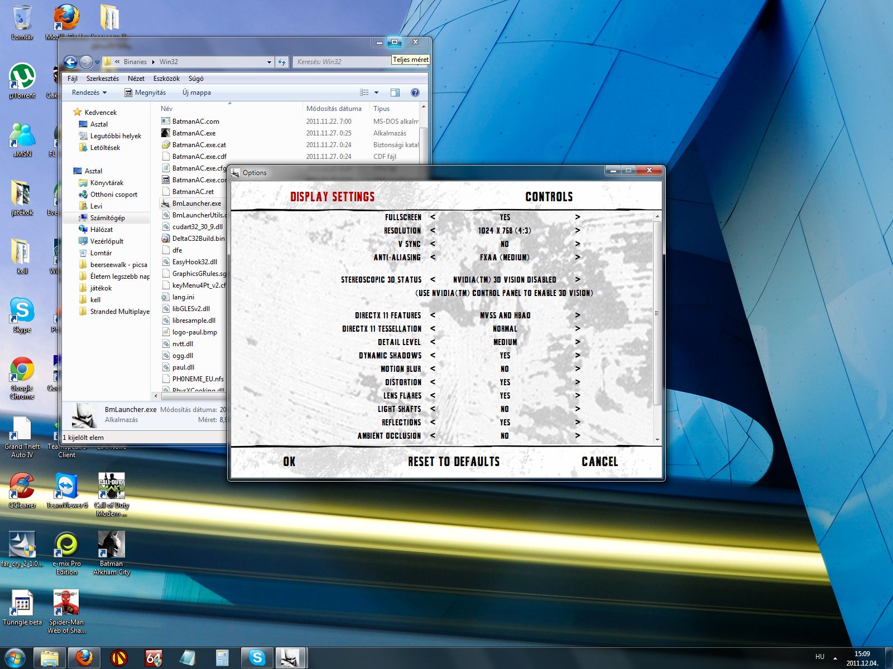Open the Eszközök menu

coord(166,79)
